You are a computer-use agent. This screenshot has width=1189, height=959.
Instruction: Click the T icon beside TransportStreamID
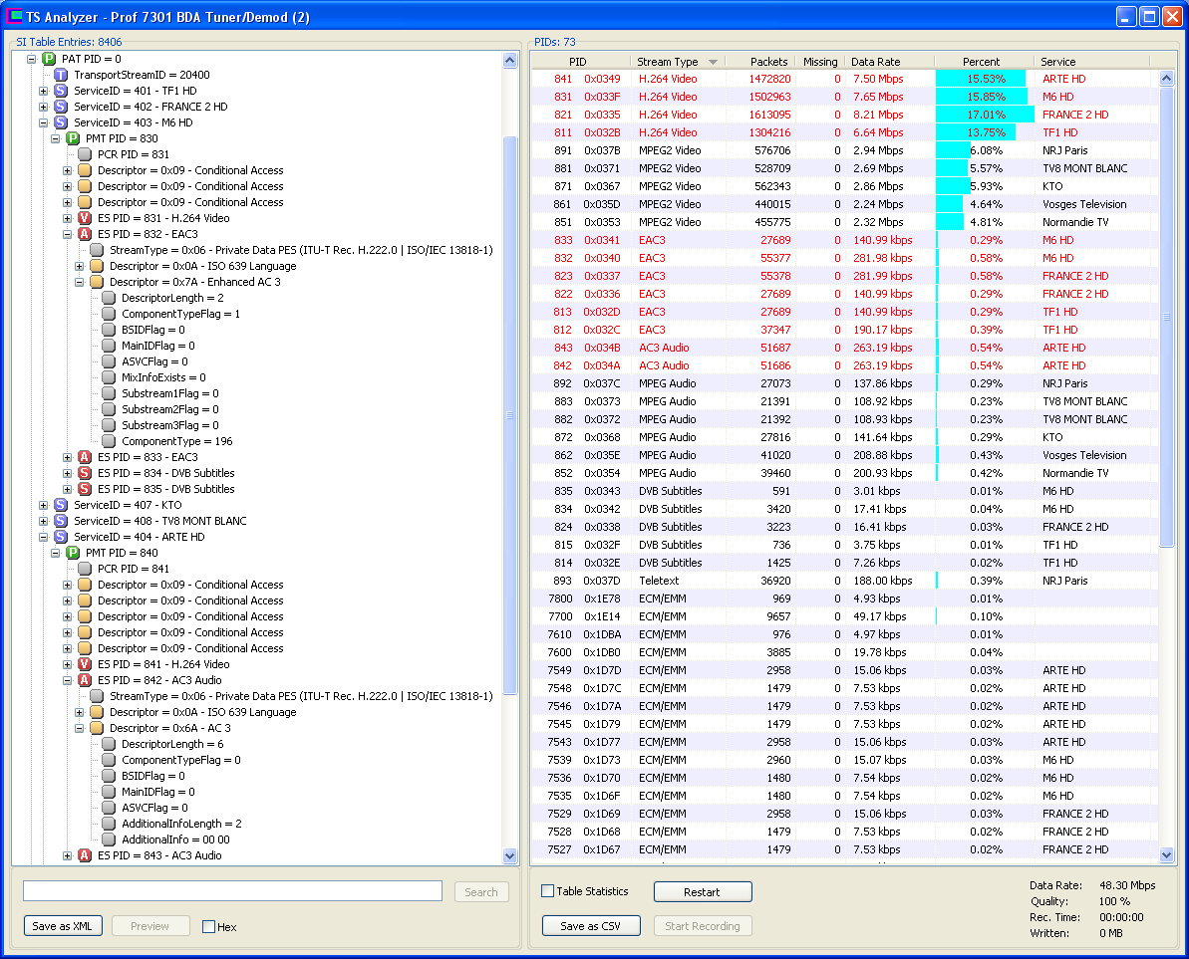(x=61, y=75)
